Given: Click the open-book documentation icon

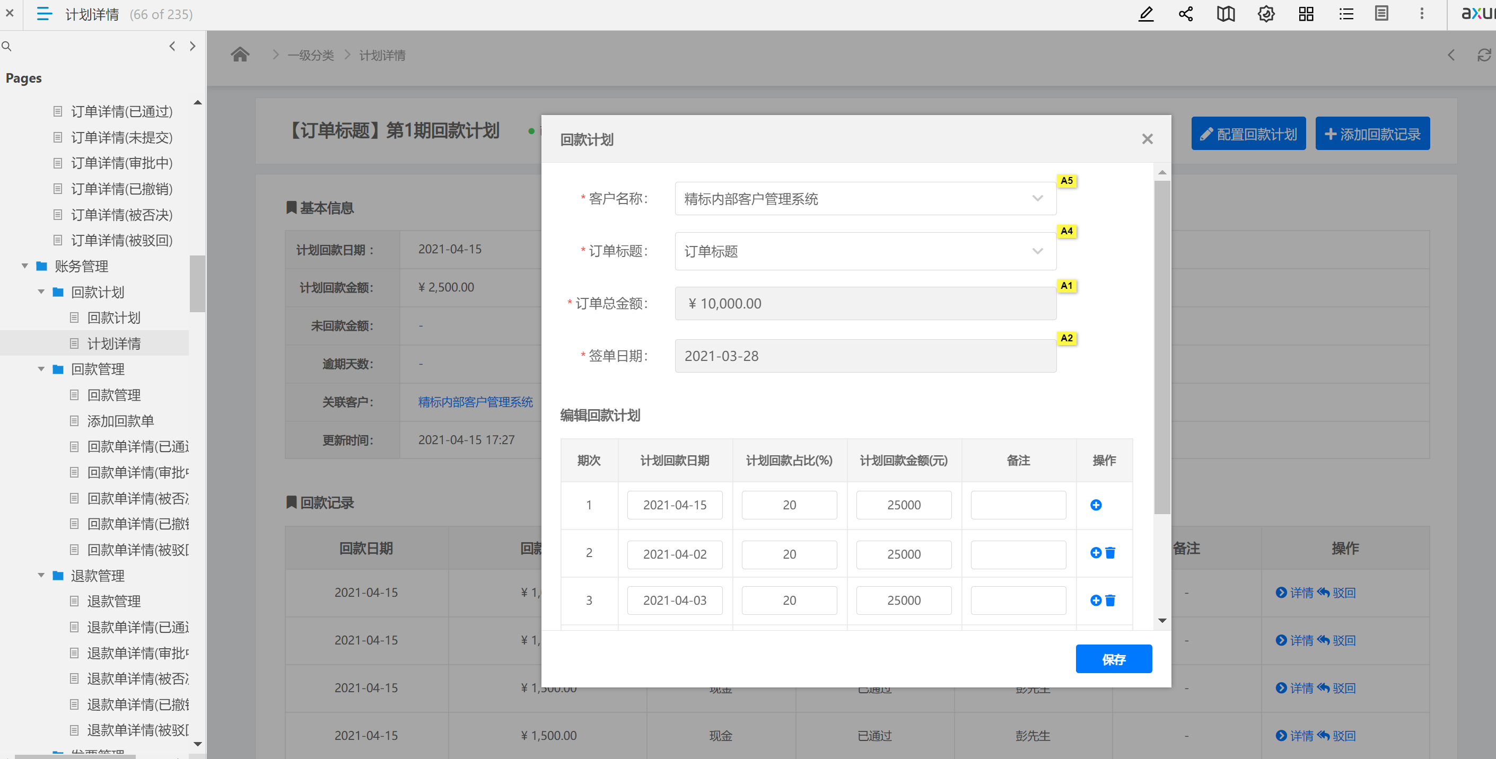Looking at the screenshot, I should pyautogui.click(x=1226, y=14).
